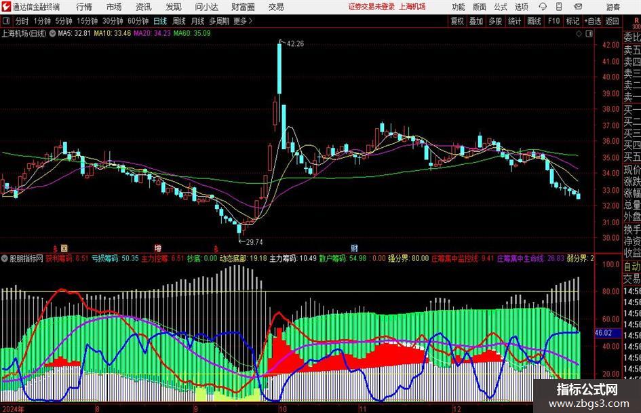The width and height of the screenshot is (641, 413).
Task: Click the 29.74 low price label
Action: click(254, 242)
